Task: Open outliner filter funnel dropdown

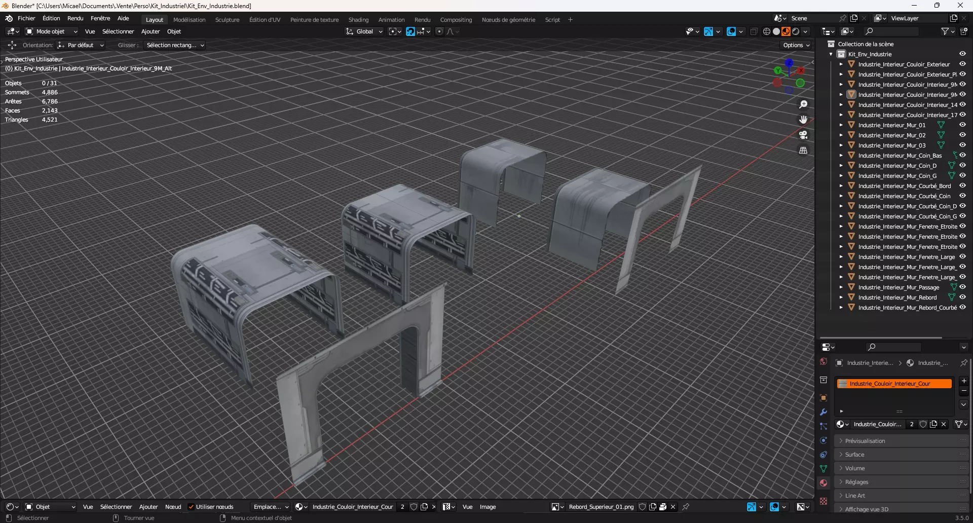Action: tap(948, 31)
